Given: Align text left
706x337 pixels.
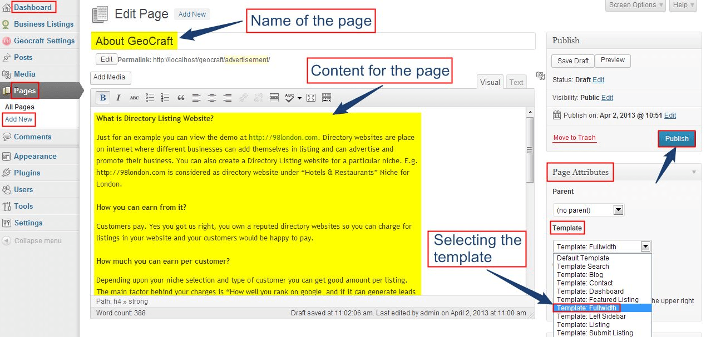Looking at the screenshot, I should (x=196, y=98).
